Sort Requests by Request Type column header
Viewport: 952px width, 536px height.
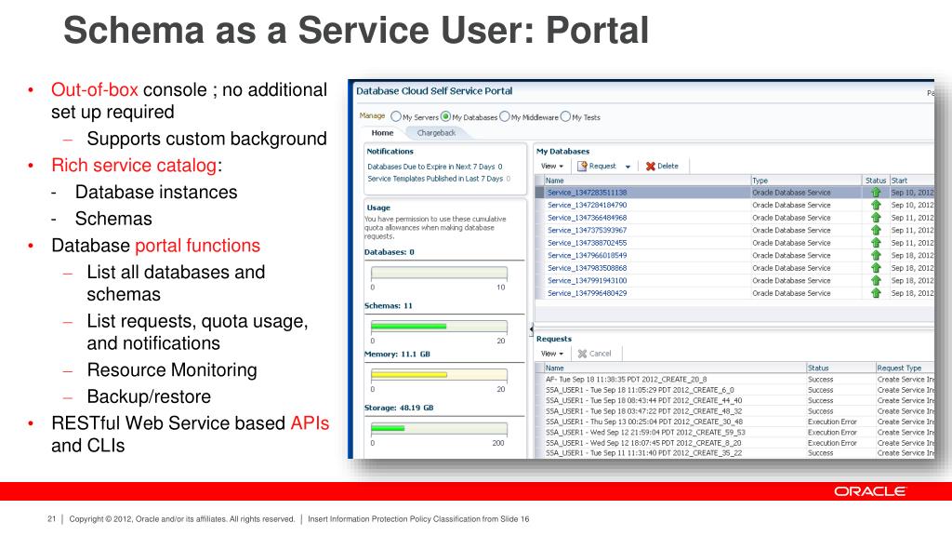905,368
